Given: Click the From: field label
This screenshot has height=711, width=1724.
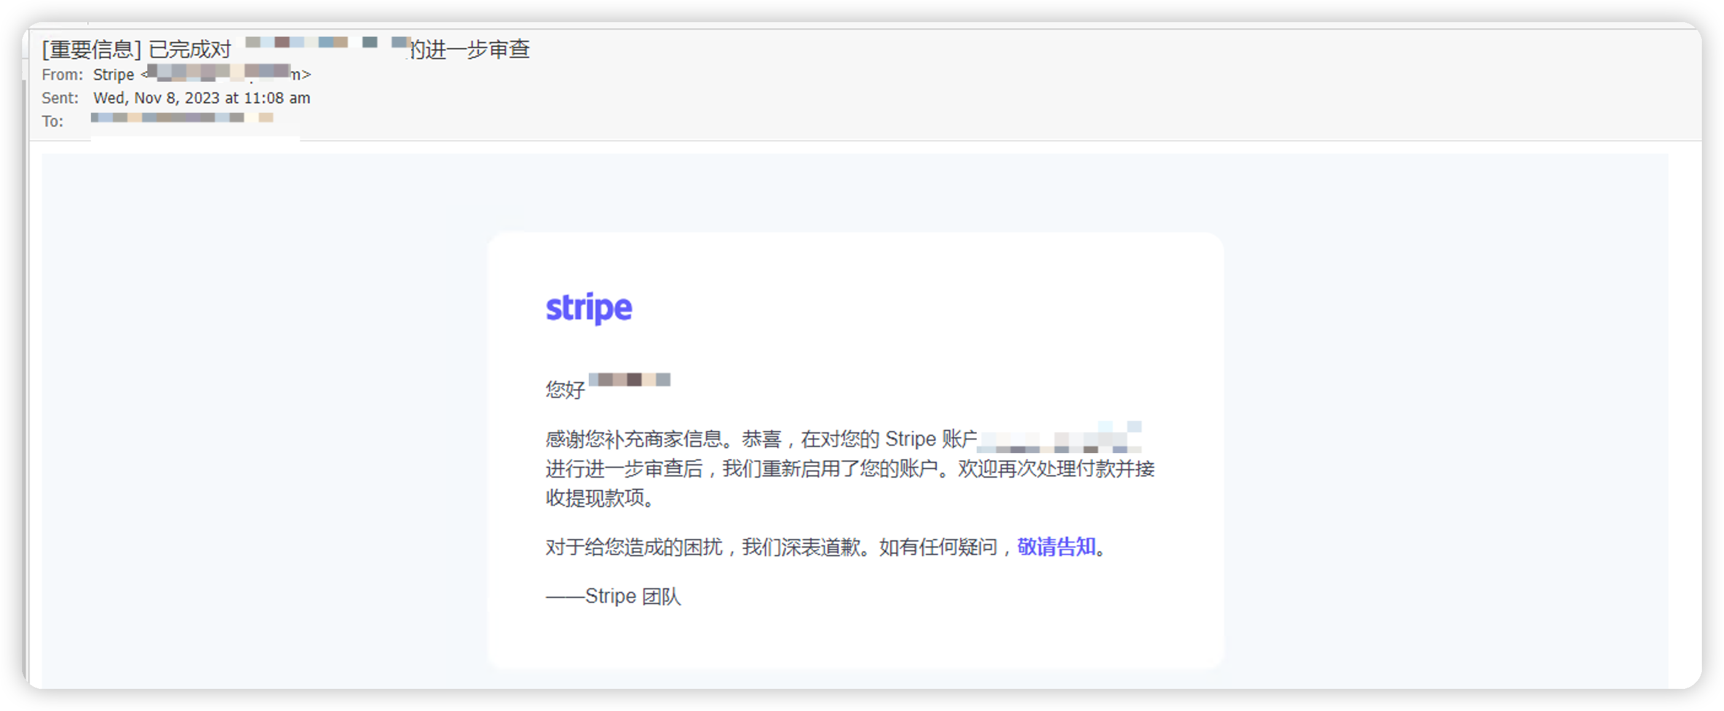Looking at the screenshot, I should (x=61, y=74).
